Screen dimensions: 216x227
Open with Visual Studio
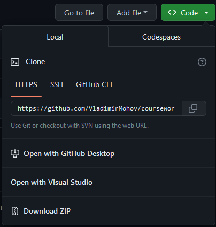click(109, 182)
